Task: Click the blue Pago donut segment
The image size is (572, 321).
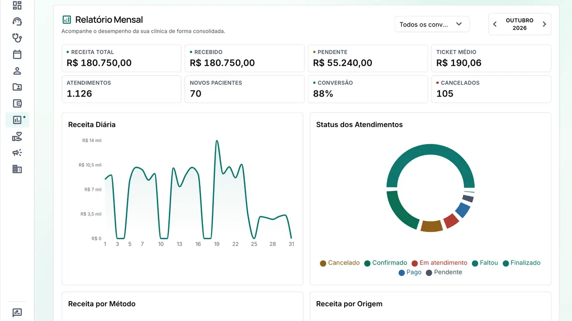Action: coord(463,209)
